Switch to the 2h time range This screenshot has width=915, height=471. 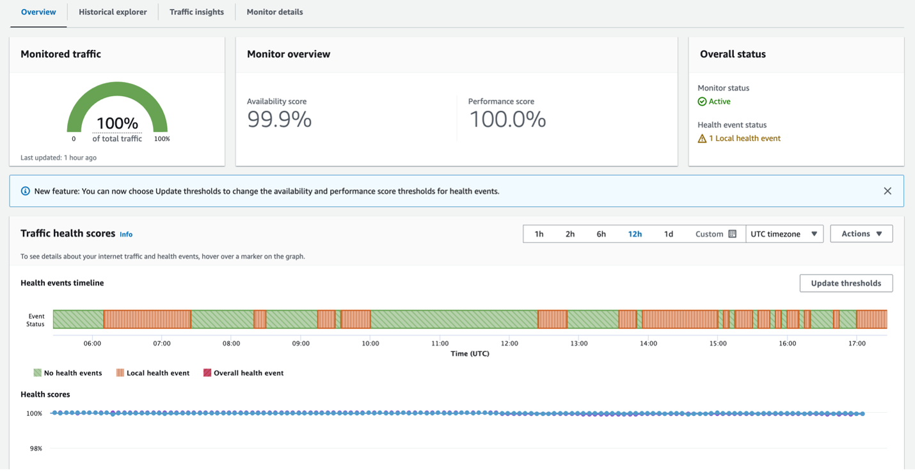pyautogui.click(x=570, y=234)
